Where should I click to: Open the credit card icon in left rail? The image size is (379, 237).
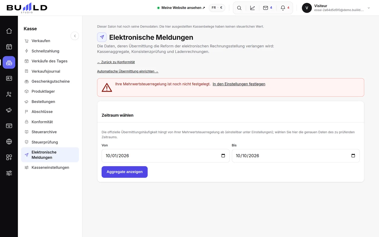(9, 126)
